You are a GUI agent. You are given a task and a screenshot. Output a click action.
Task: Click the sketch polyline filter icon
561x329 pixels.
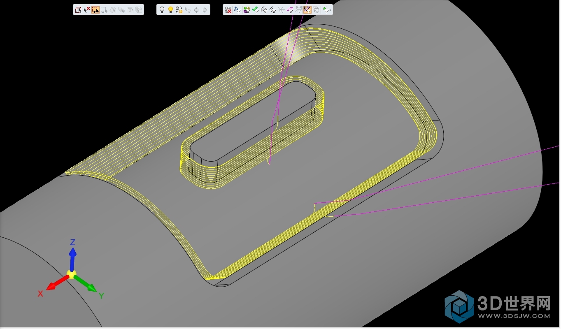click(x=264, y=10)
